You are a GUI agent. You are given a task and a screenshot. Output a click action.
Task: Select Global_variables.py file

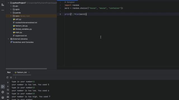pos(23,29)
